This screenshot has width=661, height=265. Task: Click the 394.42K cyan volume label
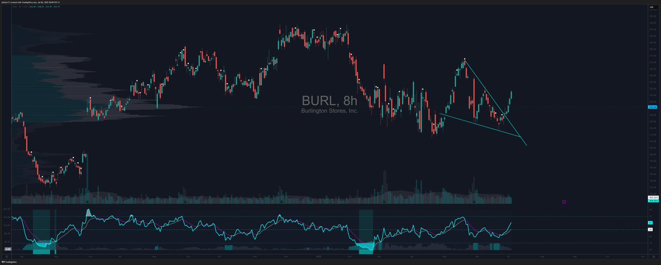click(652, 201)
